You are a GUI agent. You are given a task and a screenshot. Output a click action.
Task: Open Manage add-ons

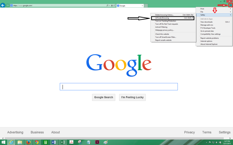214,25
